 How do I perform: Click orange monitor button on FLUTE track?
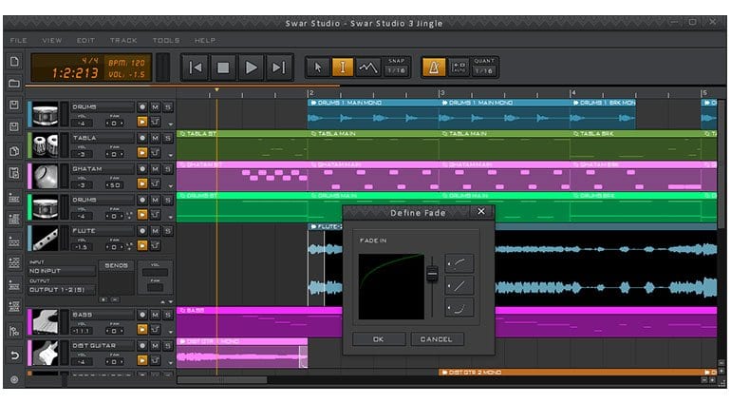(x=142, y=245)
